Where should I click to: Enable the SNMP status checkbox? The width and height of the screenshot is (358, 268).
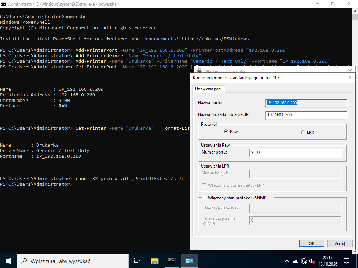click(x=204, y=198)
